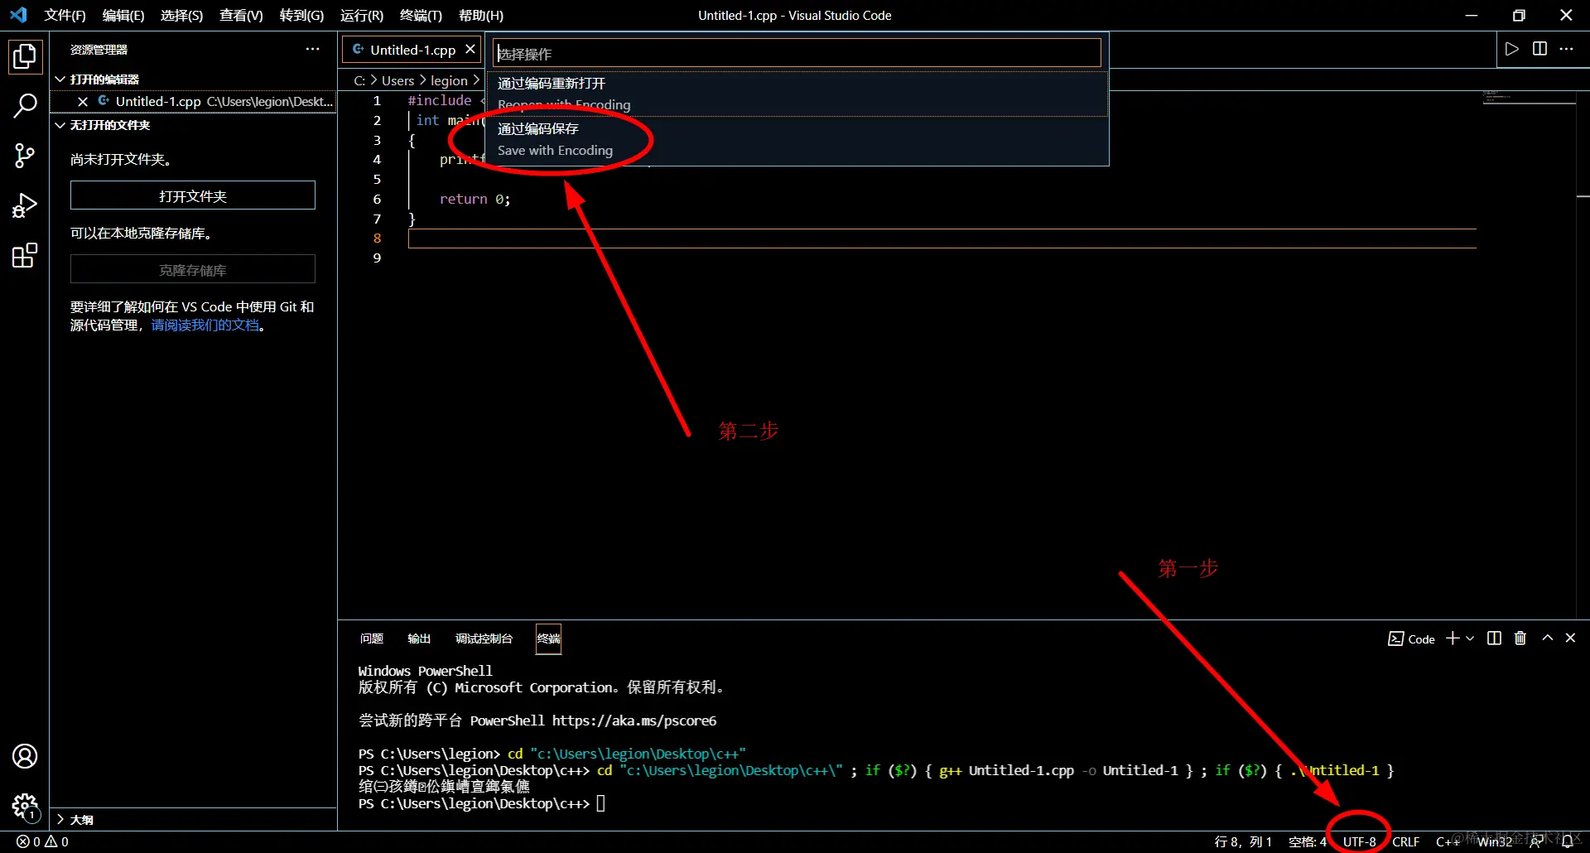Click line number 6 in the gutter
This screenshot has width=1590, height=853.
[377, 200]
